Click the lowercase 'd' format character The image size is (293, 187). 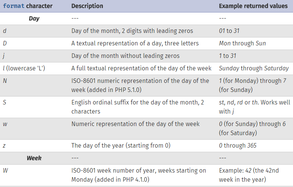5,31
